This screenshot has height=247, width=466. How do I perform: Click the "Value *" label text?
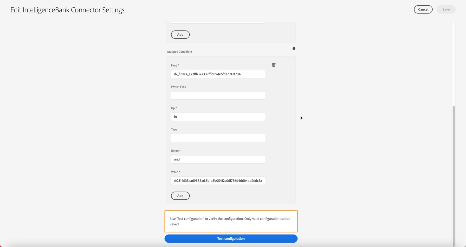(175, 172)
